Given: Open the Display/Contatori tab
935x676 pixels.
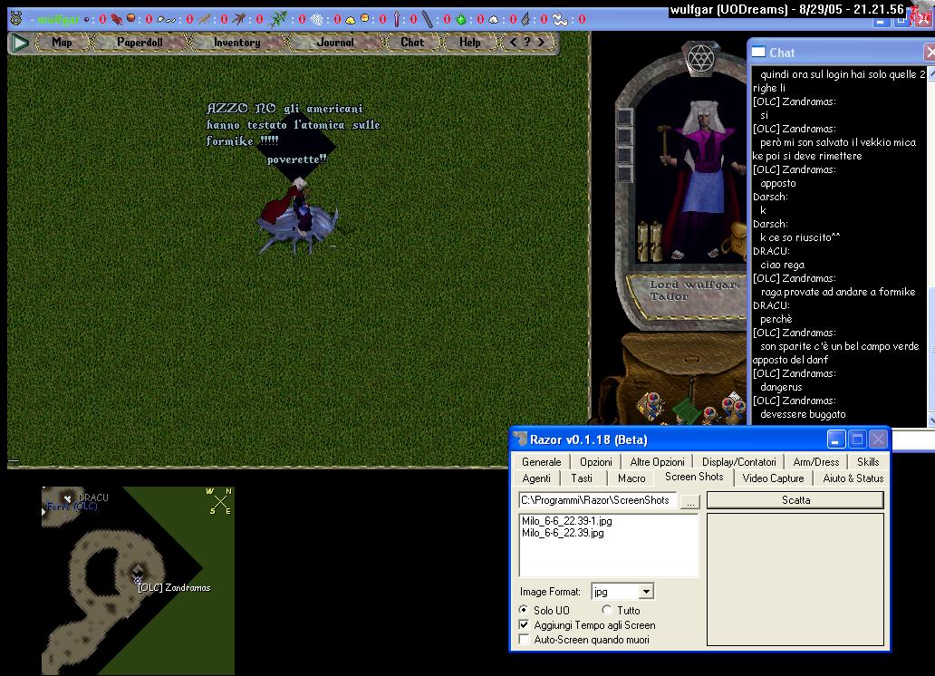Looking at the screenshot, I should point(738,462).
